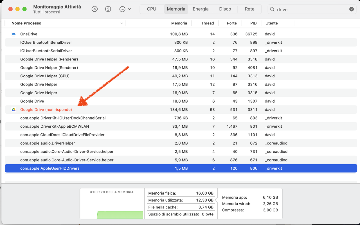Image resolution: width=360 pixels, height=225 pixels.
Task: Click the Monitoraggio Attività window title
Action: [57, 7]
